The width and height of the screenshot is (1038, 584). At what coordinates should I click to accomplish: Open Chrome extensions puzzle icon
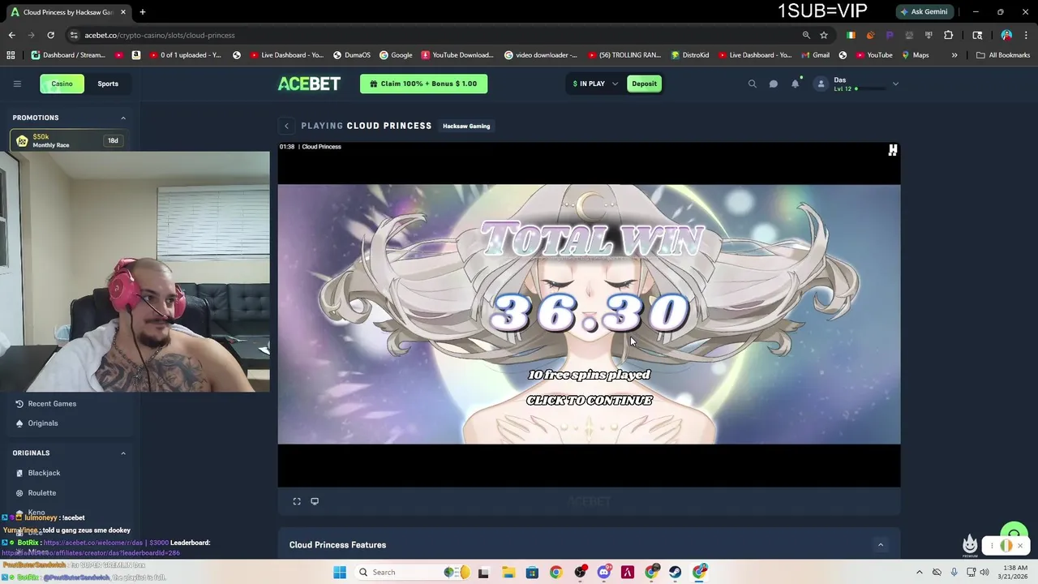[948, 35]
